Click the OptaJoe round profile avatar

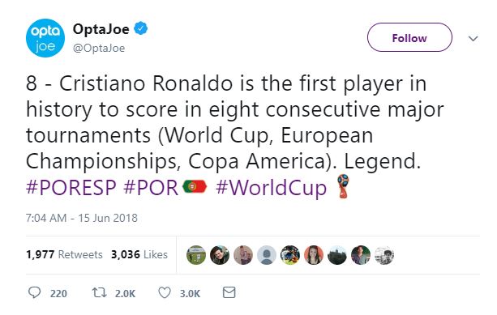tap(45, 38)
